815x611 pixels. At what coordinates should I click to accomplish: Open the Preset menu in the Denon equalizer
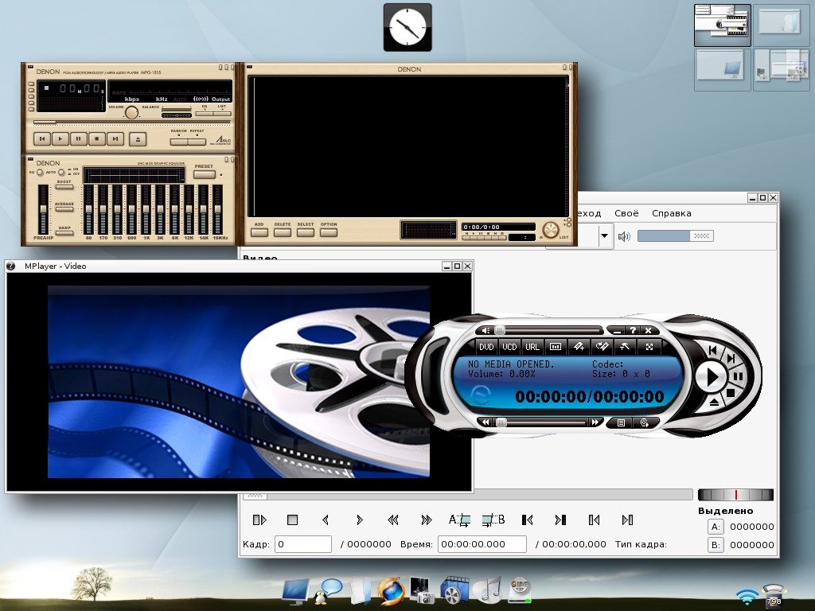coord(205,174)
